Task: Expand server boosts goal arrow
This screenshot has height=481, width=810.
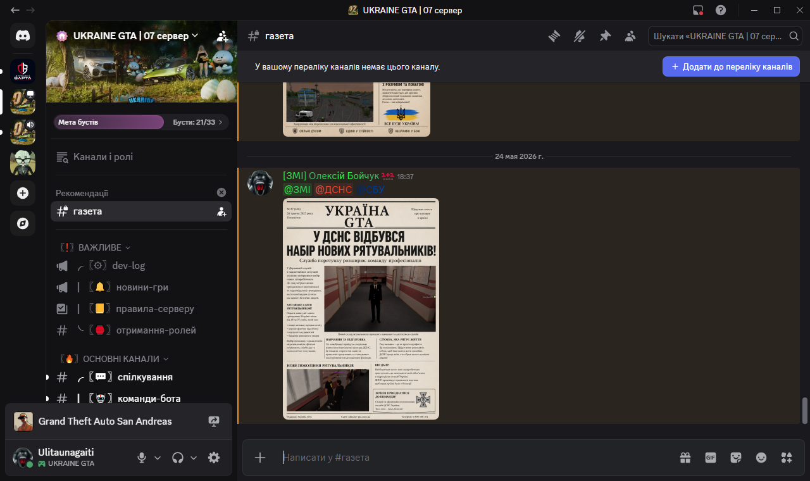Action: pyautogui.click(x=220, y=122)
